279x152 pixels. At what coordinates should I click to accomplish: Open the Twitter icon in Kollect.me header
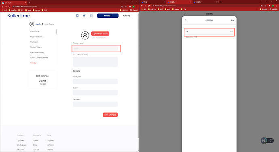85,16
